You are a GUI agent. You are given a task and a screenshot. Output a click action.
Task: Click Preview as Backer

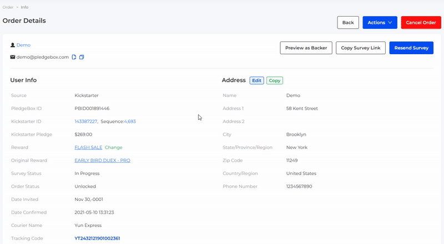(306, 48)
